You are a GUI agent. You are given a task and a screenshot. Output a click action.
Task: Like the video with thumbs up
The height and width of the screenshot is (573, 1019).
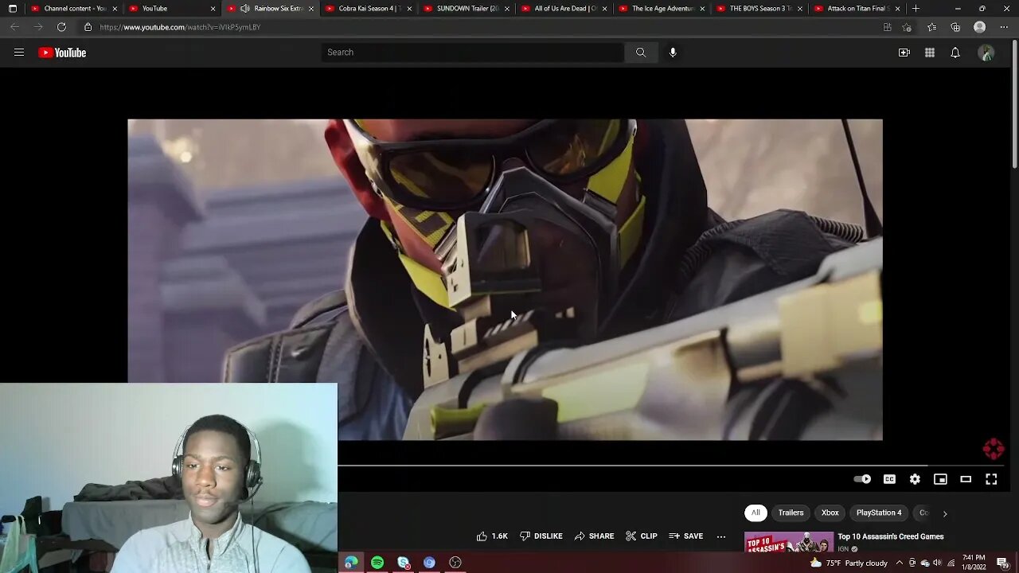tap(492, 536)
